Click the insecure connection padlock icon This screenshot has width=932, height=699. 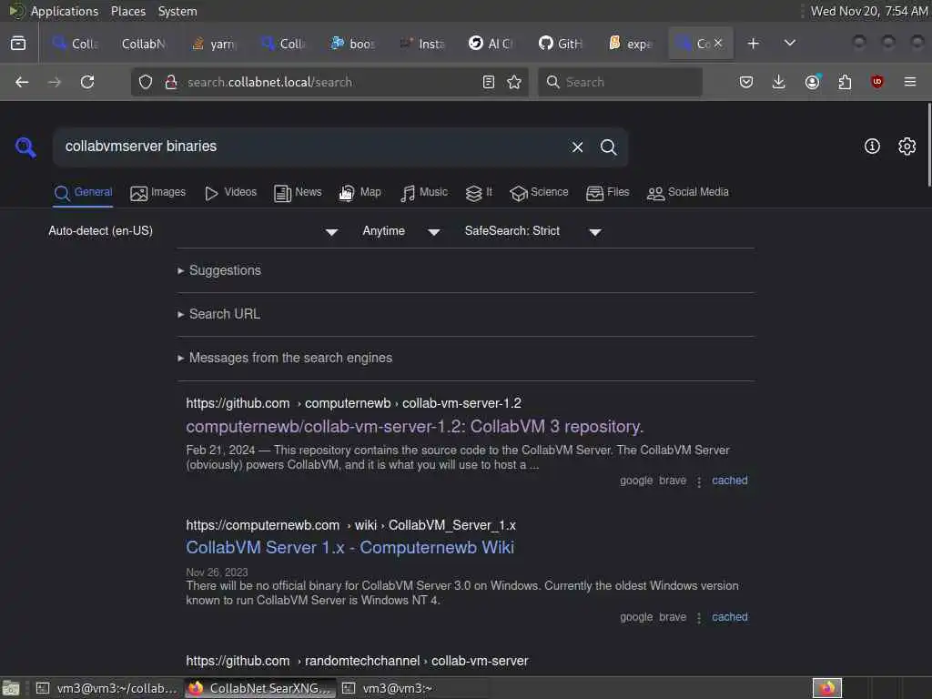click(x=171, y=82)
